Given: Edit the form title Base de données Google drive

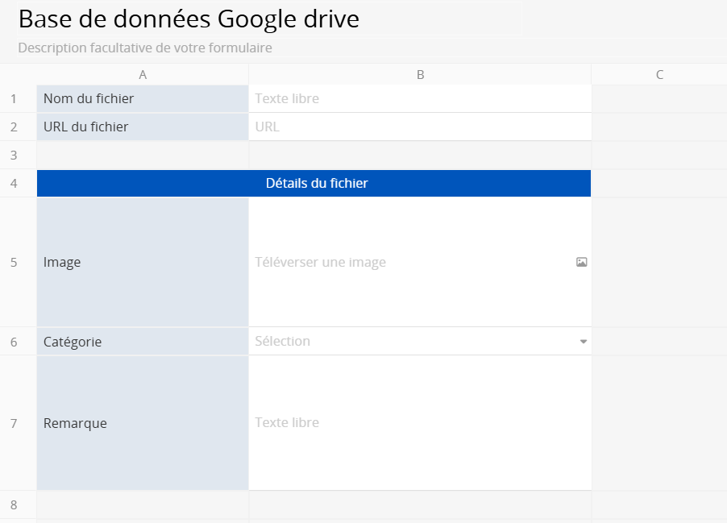Looking at the screenshot, I should click(189, 19).
